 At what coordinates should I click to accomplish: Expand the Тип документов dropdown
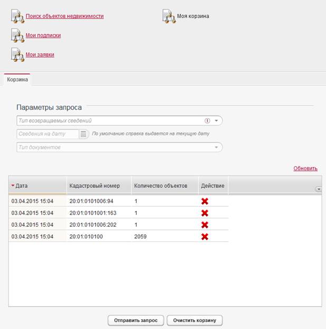[x=216, y=147]
